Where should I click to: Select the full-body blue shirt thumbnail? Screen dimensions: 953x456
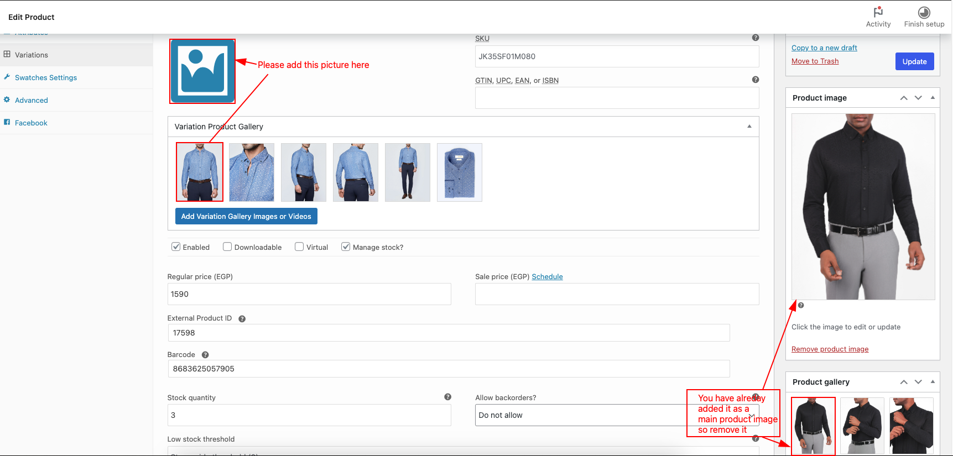tap(408, 172)
